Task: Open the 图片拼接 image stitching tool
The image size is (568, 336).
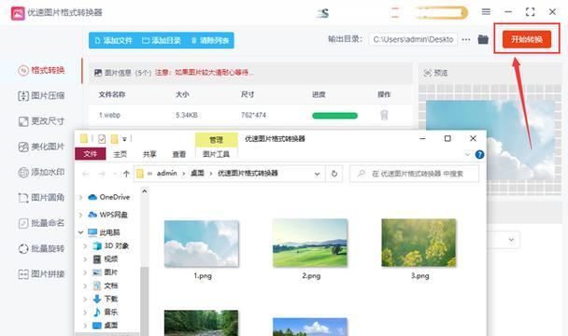Action: pos(41,273)
